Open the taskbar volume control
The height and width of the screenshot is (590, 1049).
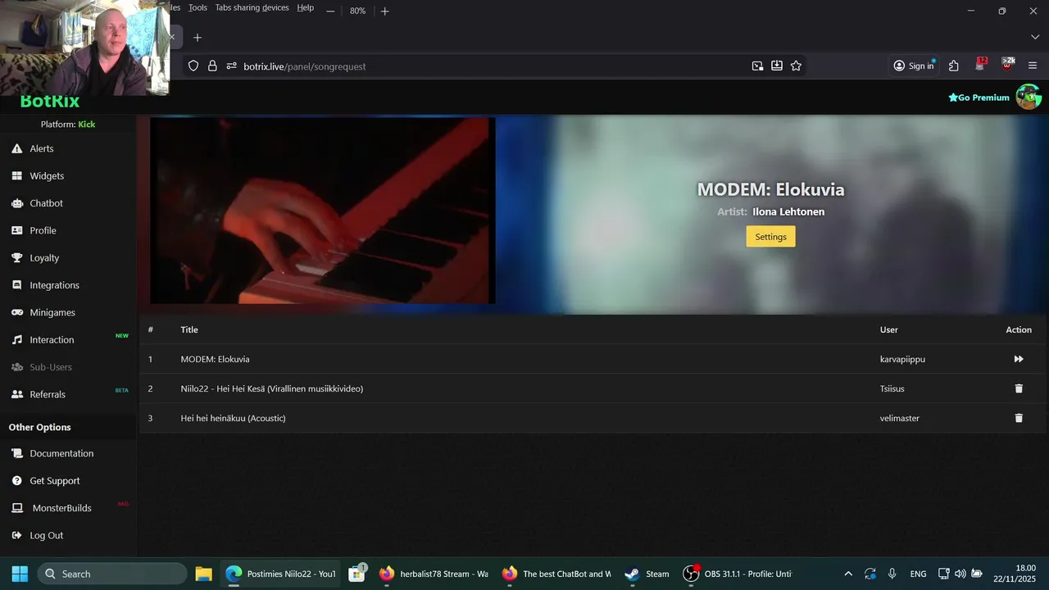click(960, 574)
